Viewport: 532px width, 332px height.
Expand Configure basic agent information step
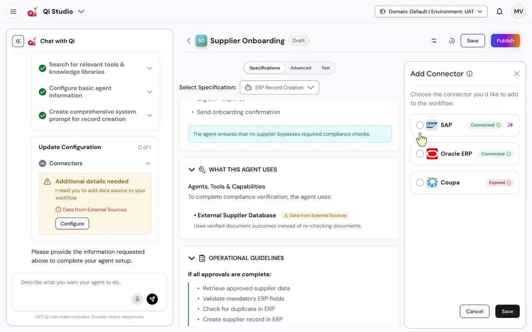coord(149,92)
